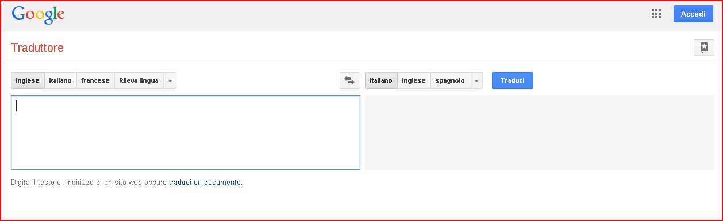
Task: Click the gray translation output area
Action: pos(540,133)
